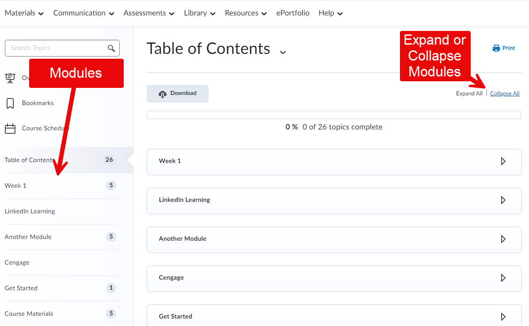Open the Assessments menu
Viewport: 529px width, 326px height.
coord(149,13)
